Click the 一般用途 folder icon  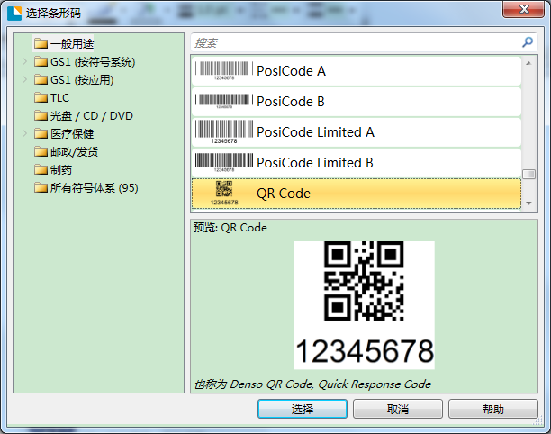pyautogui.click(x=41, y=44)
